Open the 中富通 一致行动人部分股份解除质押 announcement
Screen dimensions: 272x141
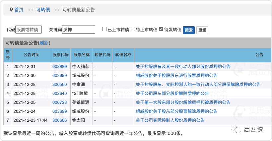[x=198, y=85]
